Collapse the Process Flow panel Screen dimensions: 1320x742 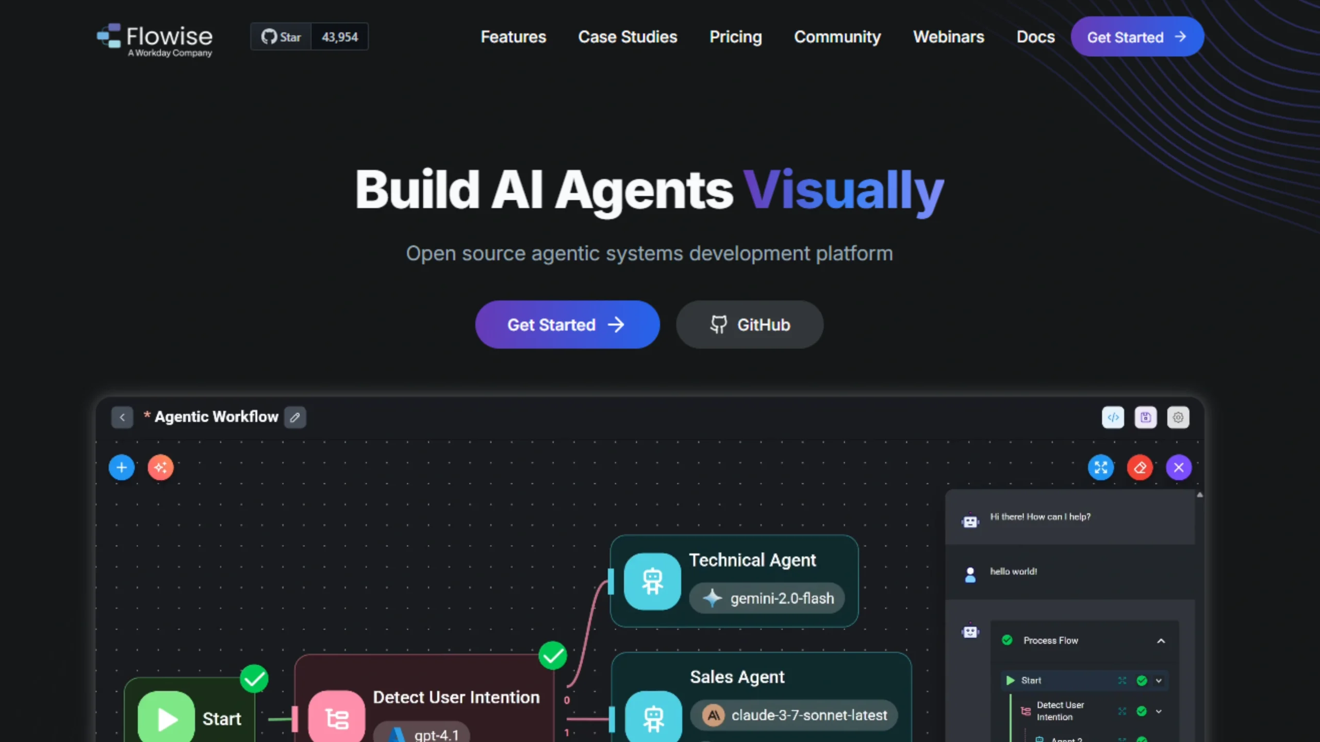point(1161,640)
